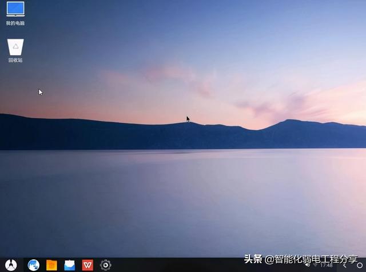Viewport: 366px width, 272px height.
Task: Open the start menu launcher icon
Action: [11, 265]
